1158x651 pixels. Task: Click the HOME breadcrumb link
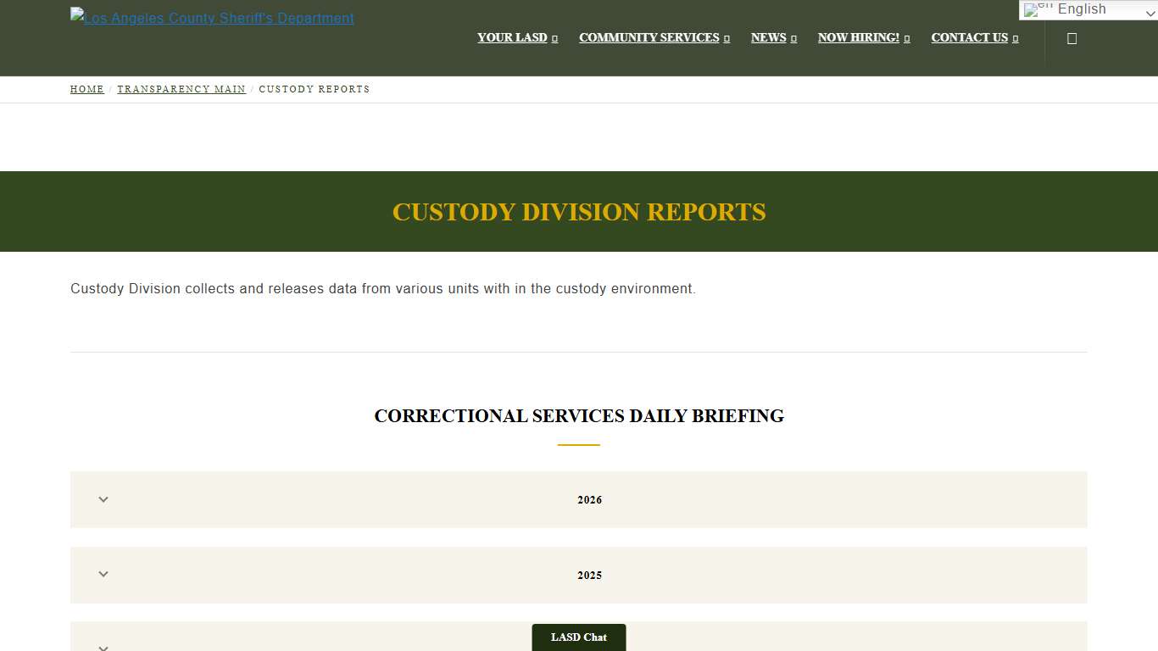coord(86,89)
